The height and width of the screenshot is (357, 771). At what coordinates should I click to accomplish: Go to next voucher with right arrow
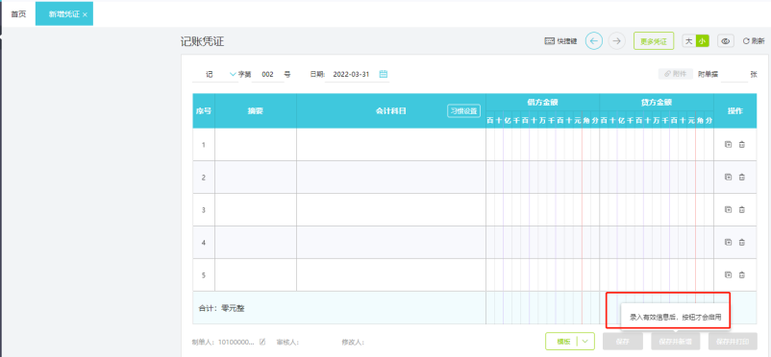point(616,41)
